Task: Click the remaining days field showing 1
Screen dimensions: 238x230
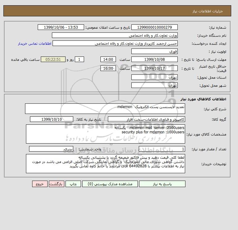Action: tap(79, 60)
